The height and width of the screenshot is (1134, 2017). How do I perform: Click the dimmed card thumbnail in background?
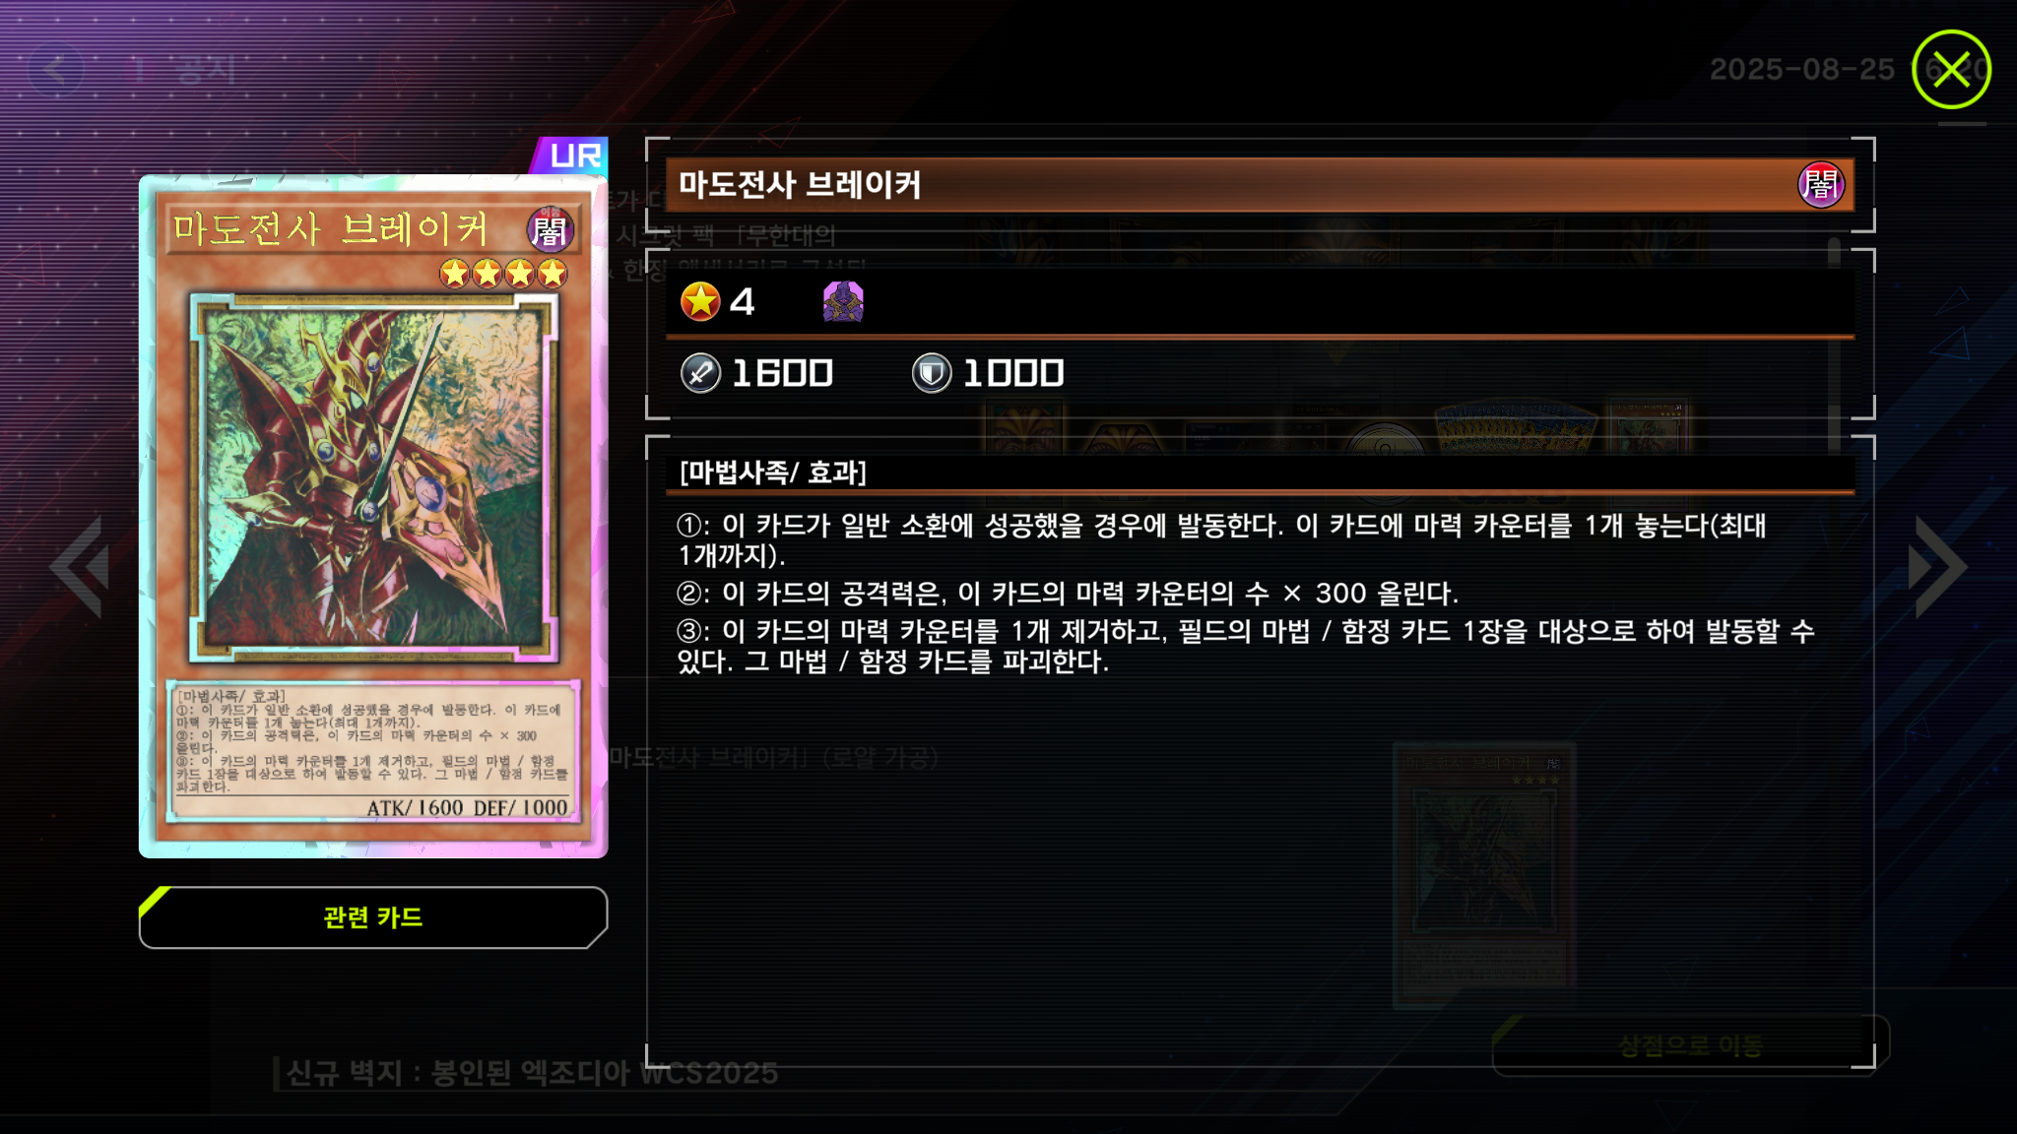1484,876
